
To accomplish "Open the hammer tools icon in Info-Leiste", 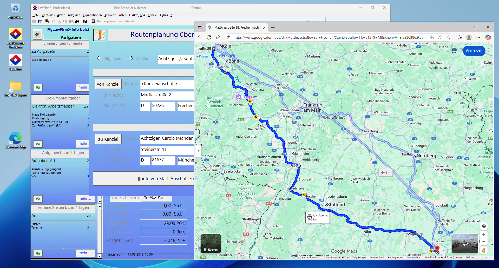I will (37, 34).
